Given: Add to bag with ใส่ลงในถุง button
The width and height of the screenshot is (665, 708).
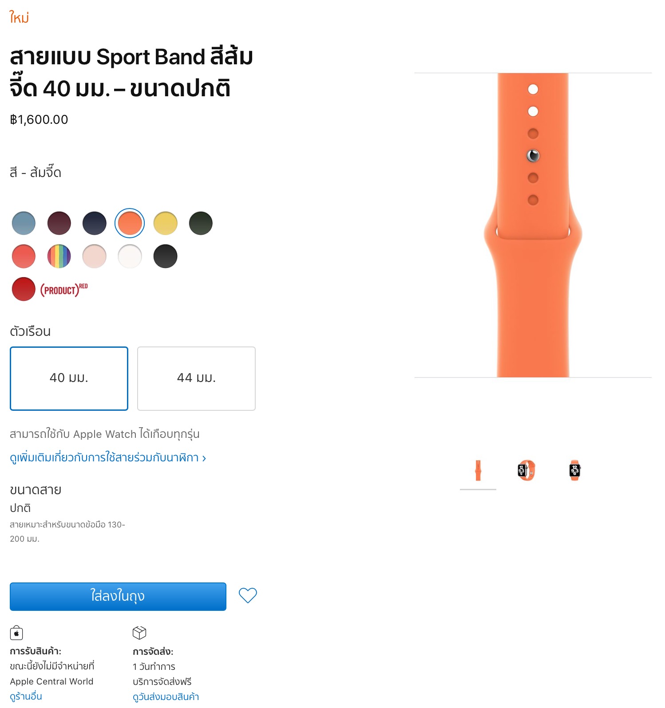Looking at the screenshot, I should pyautogui.click(x=118, y=596).
